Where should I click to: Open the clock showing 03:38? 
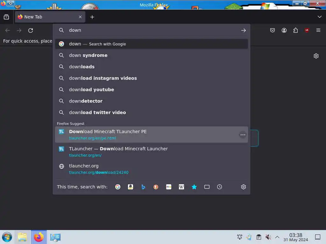[296, 237]
